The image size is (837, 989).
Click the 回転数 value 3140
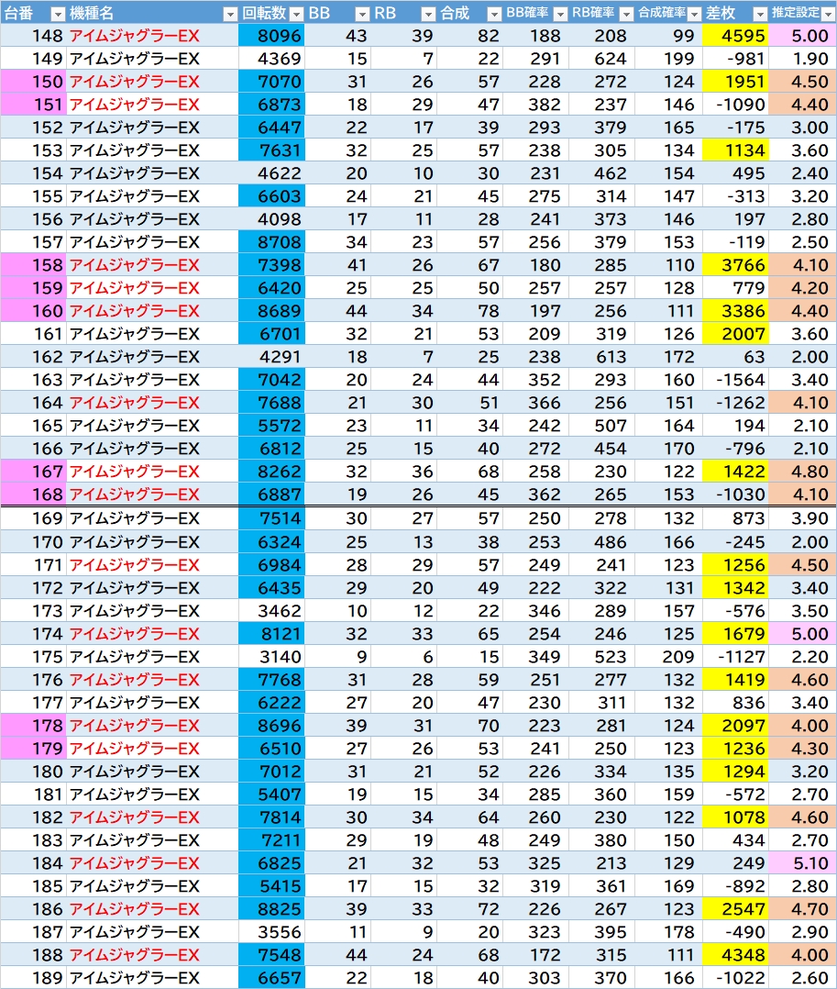tap(271, 657)
